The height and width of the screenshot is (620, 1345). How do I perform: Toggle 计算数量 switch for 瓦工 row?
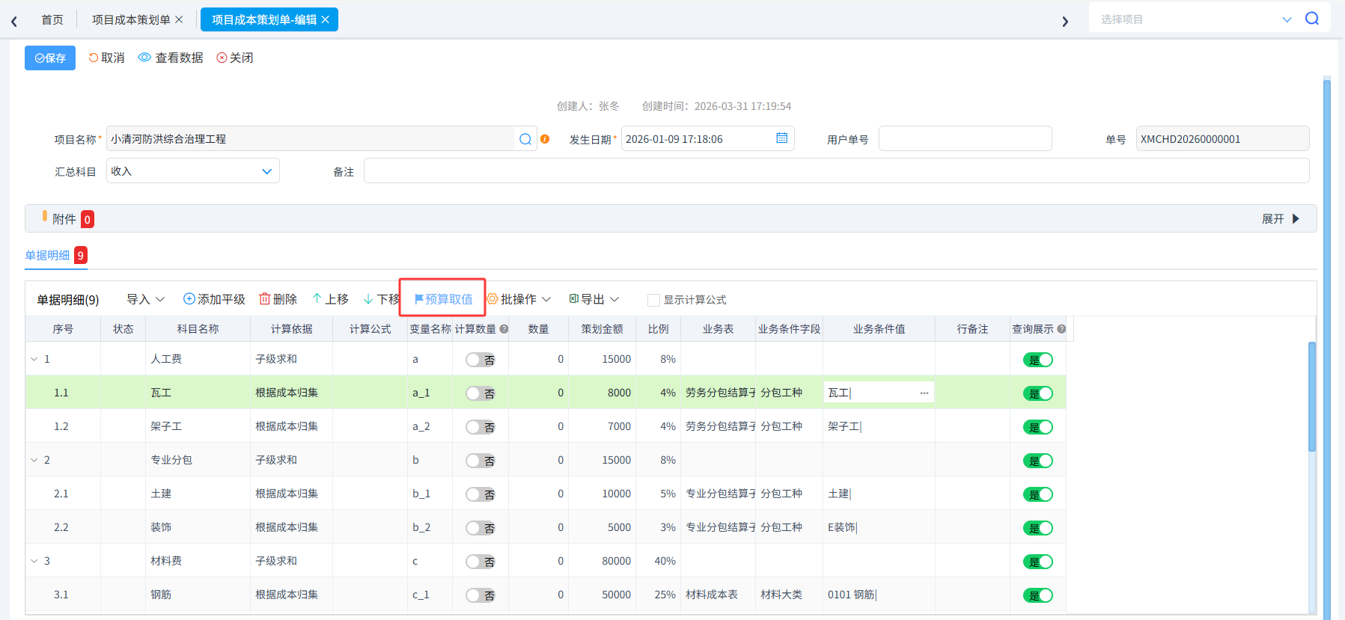481,393
